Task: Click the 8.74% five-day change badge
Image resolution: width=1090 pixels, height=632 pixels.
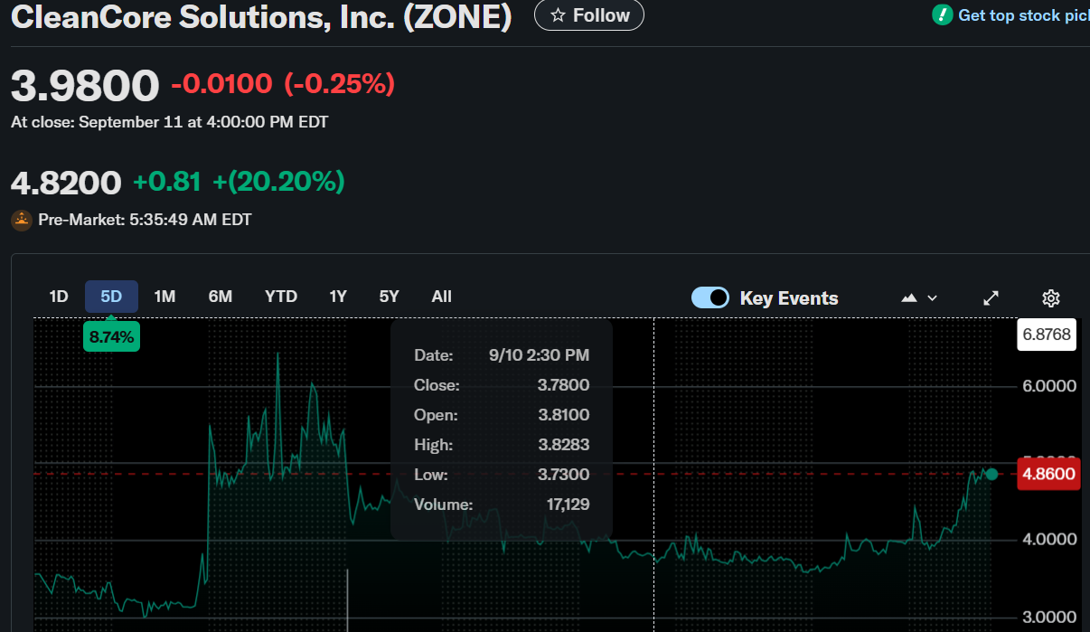Action: pos(111,337)
